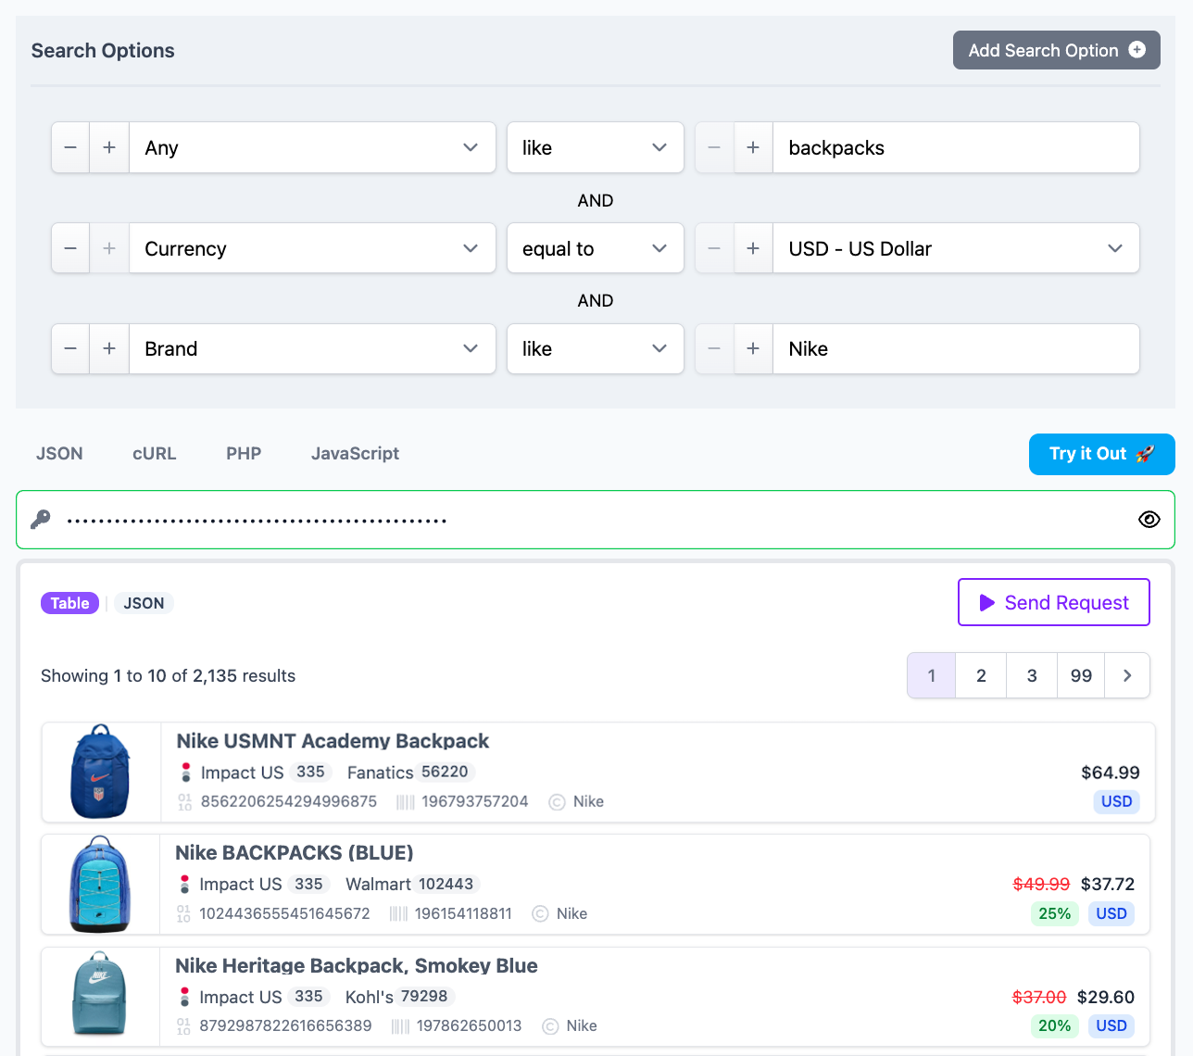This screenshot has height=1056, width=1193.
Task: Click the Showing 1 to 10 results text
Action: (x=168, y=675)
